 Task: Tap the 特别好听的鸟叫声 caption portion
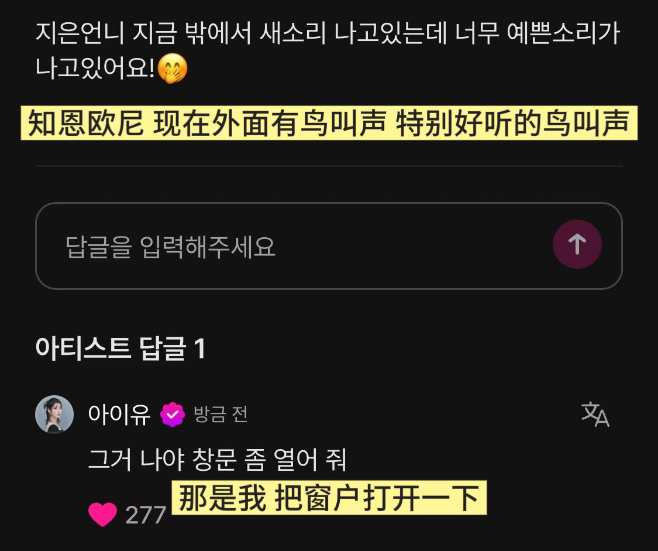pos(513,123)
